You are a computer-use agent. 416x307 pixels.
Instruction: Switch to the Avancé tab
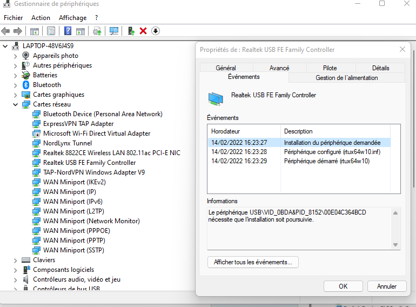click(x=279, y=68)
